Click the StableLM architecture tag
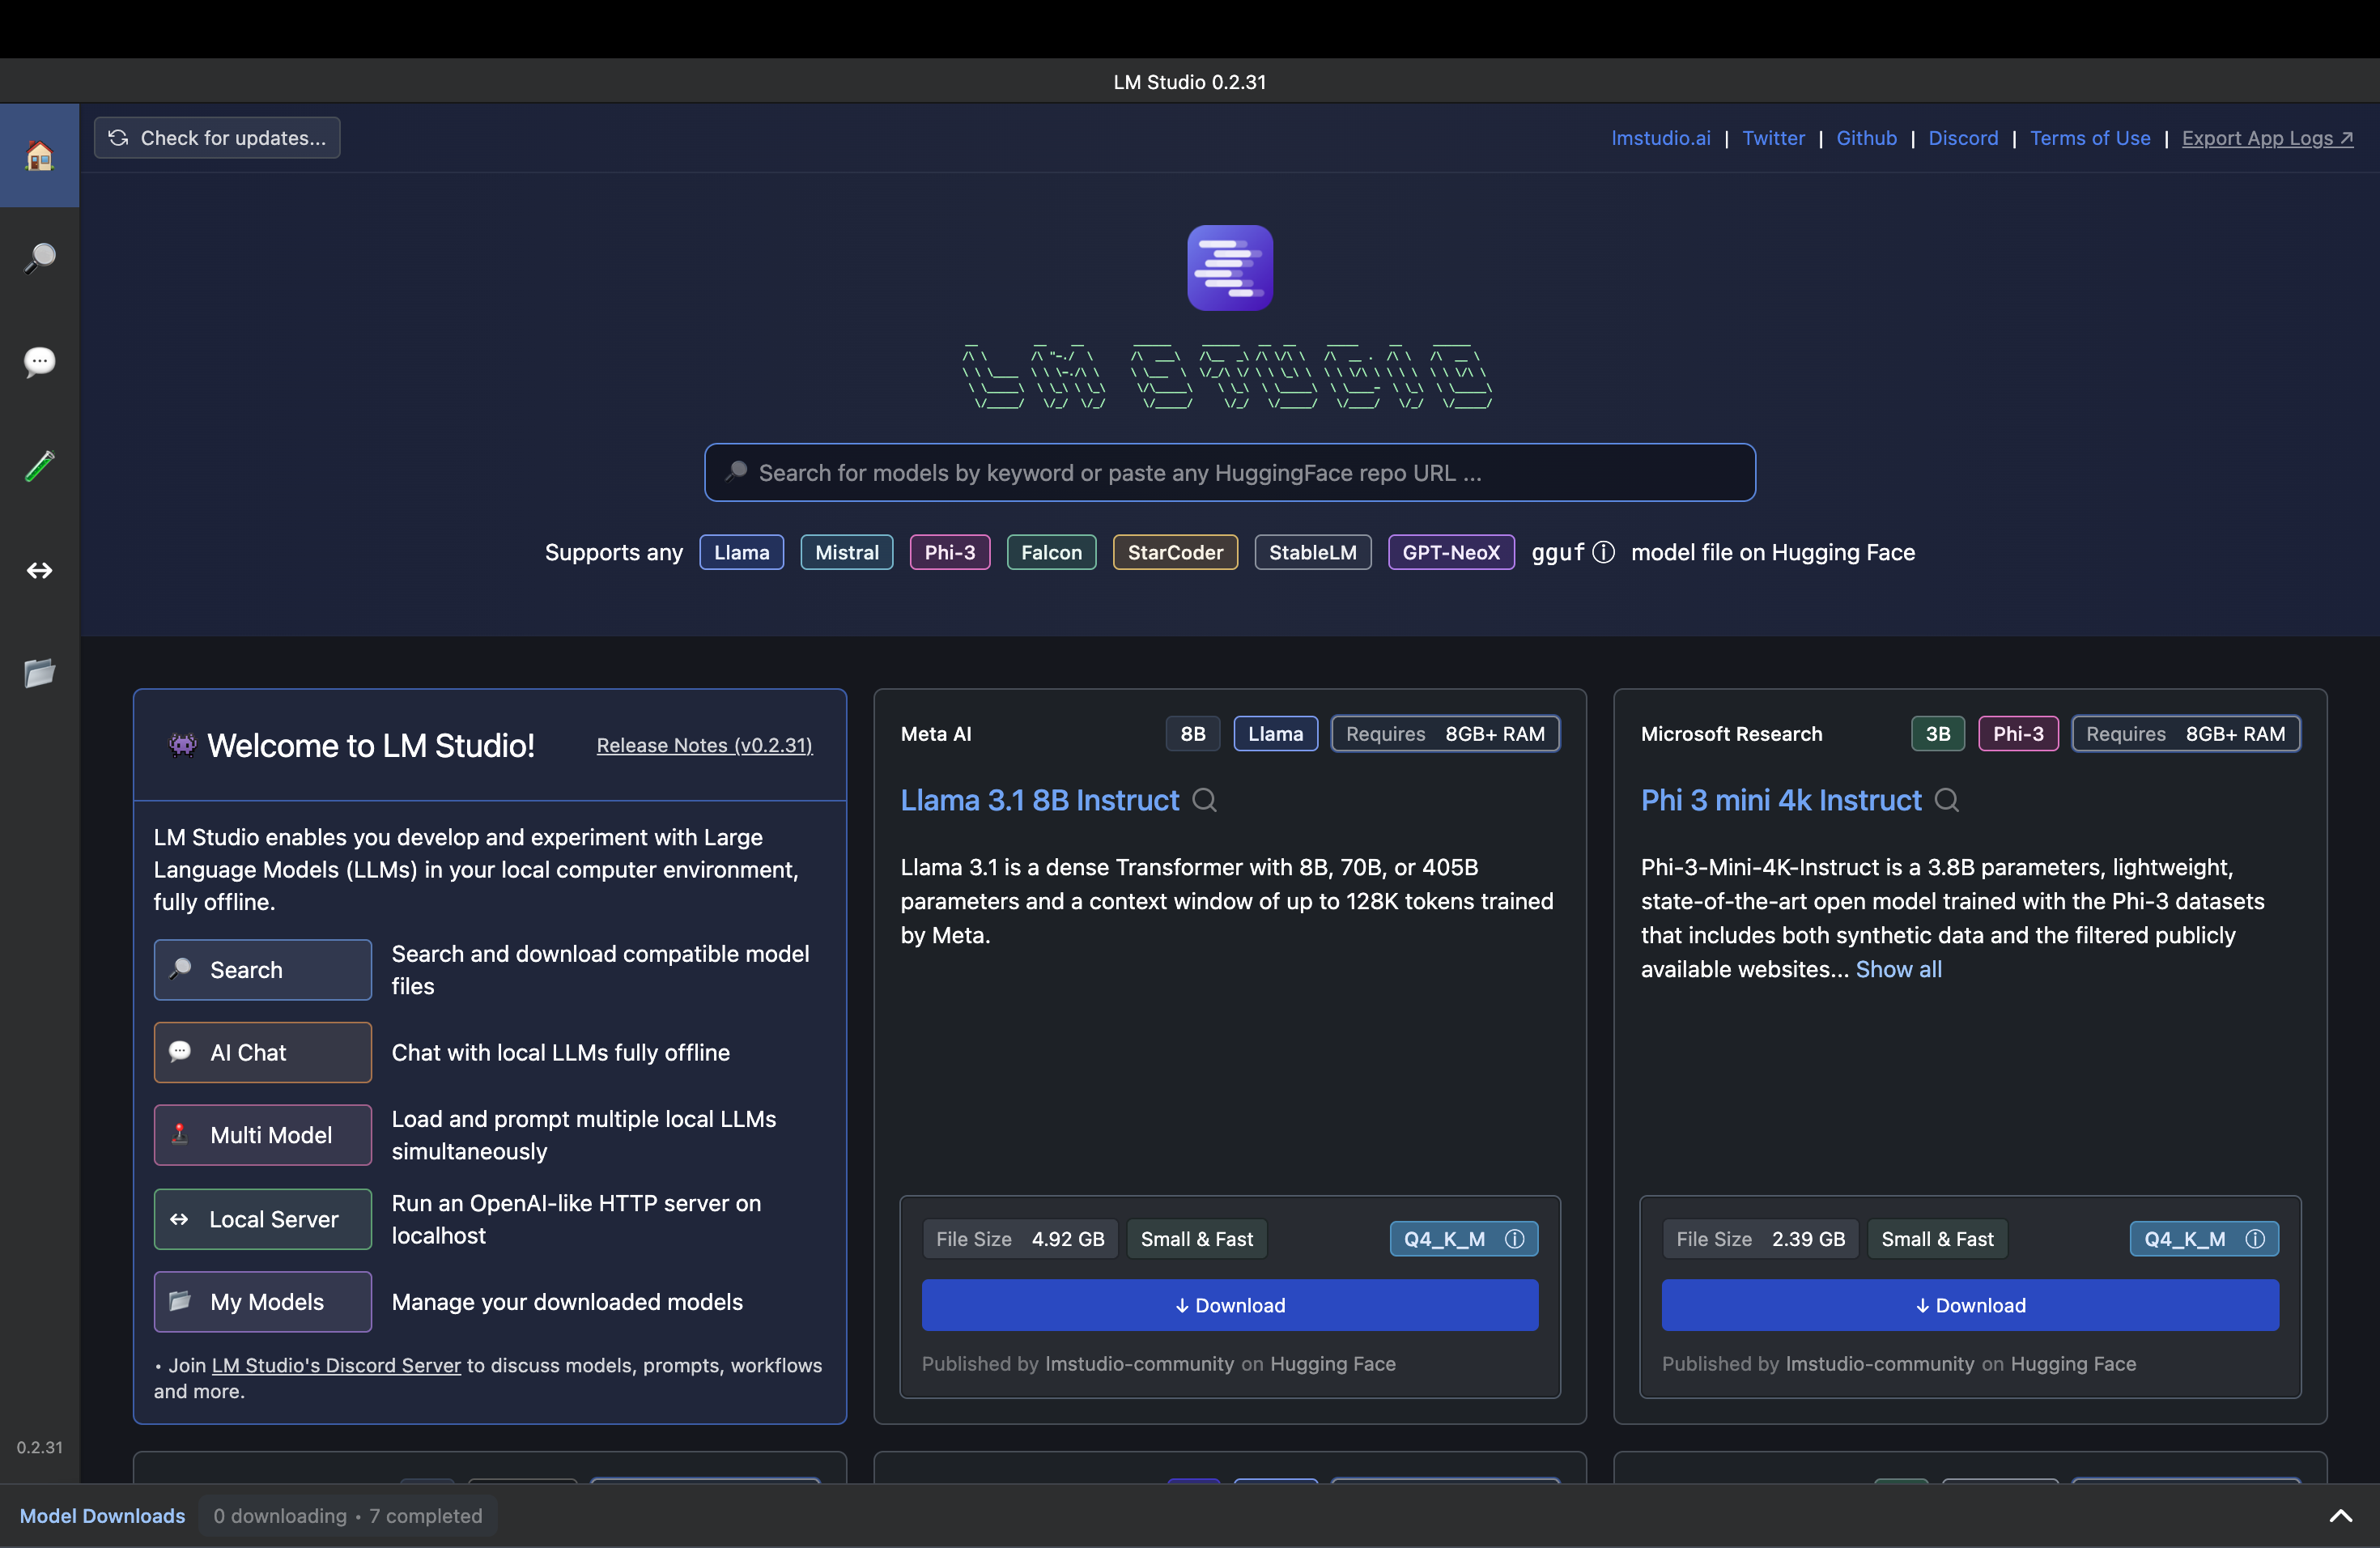 [x=1313, y=552]
